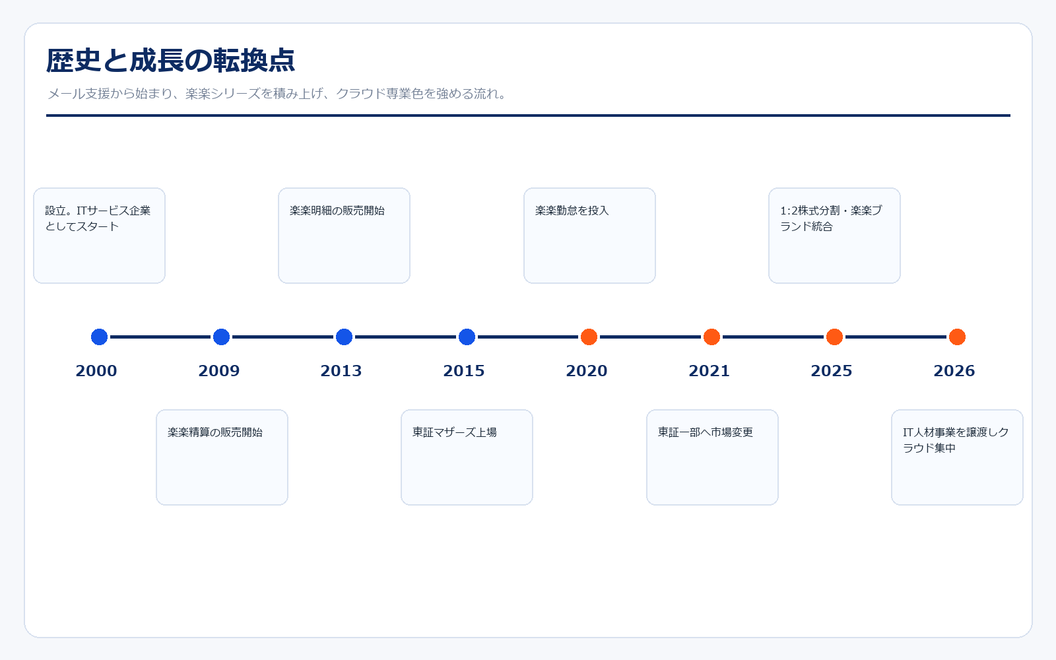Select the 2015 timeline marker dot

pyautogui.click(x=467, y=337)
